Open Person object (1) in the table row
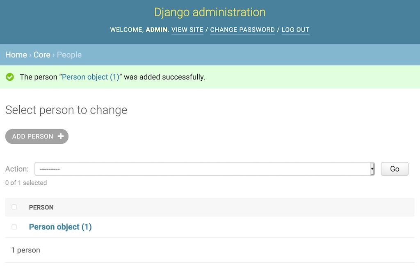This screenshot has height=268, width=420. click(60, 227)
